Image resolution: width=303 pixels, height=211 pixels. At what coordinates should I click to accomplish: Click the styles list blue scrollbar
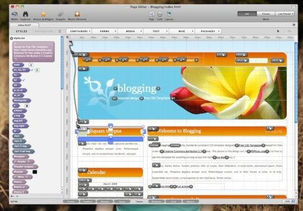(62, 63)
